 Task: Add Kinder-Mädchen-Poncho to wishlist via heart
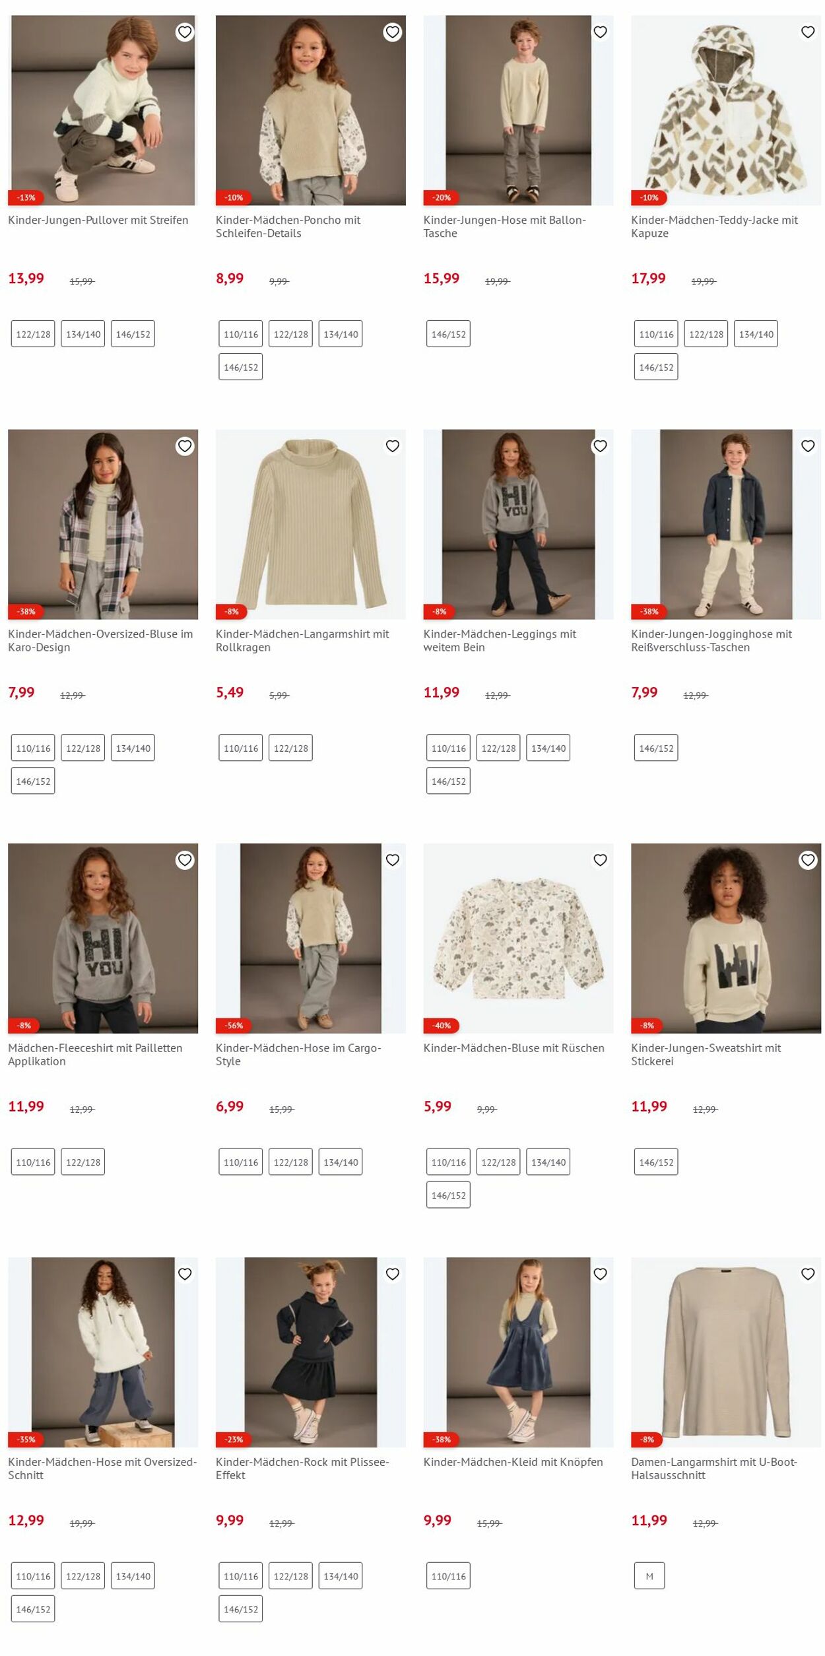(x=393, y=32)
